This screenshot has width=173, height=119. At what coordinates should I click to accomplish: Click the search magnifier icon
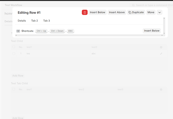pyautogui.click(x=133, y=5)
